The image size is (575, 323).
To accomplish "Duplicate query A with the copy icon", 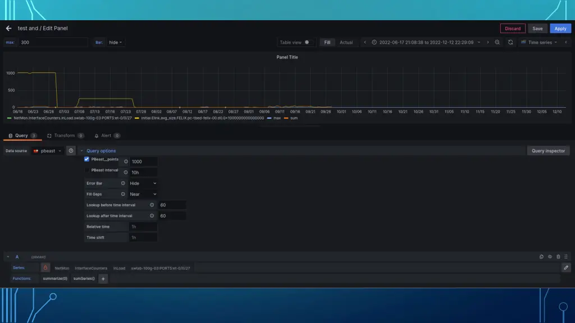I will [x=541, y=257].
